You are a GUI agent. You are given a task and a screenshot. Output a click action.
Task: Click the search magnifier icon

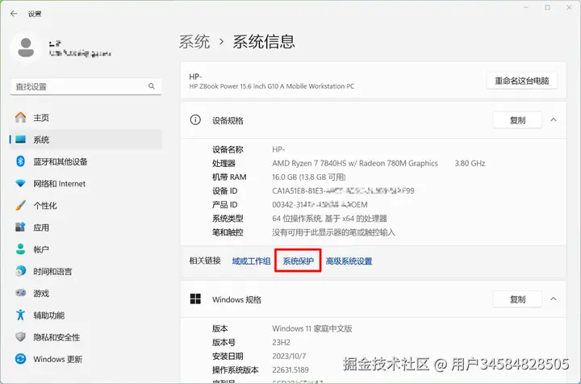click(x=152, y=86)
